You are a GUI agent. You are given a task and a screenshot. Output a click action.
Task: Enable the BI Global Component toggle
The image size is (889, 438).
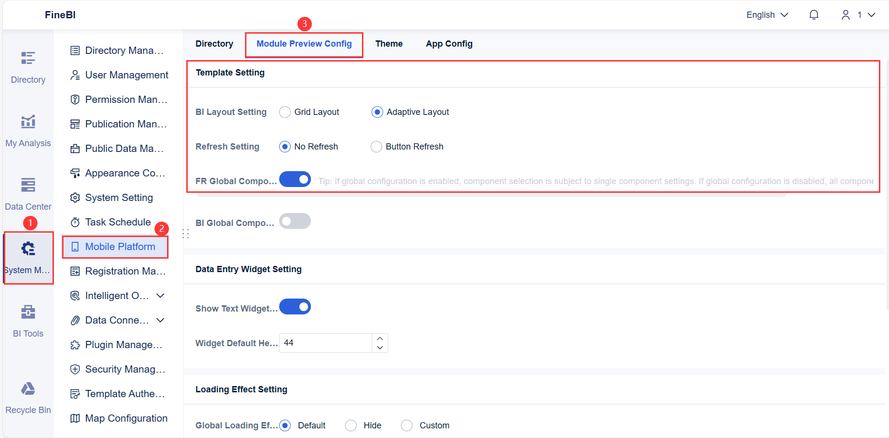pyautogui.click(x=295, y=221)
